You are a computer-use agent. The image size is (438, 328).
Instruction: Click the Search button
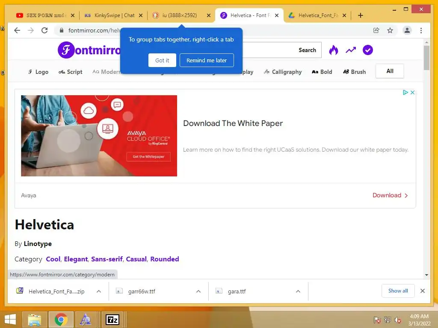click(x=307, y=50)
